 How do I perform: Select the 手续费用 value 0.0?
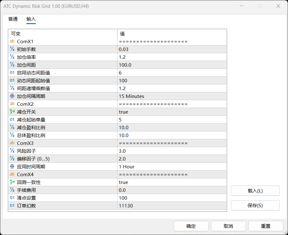[172, 190]
